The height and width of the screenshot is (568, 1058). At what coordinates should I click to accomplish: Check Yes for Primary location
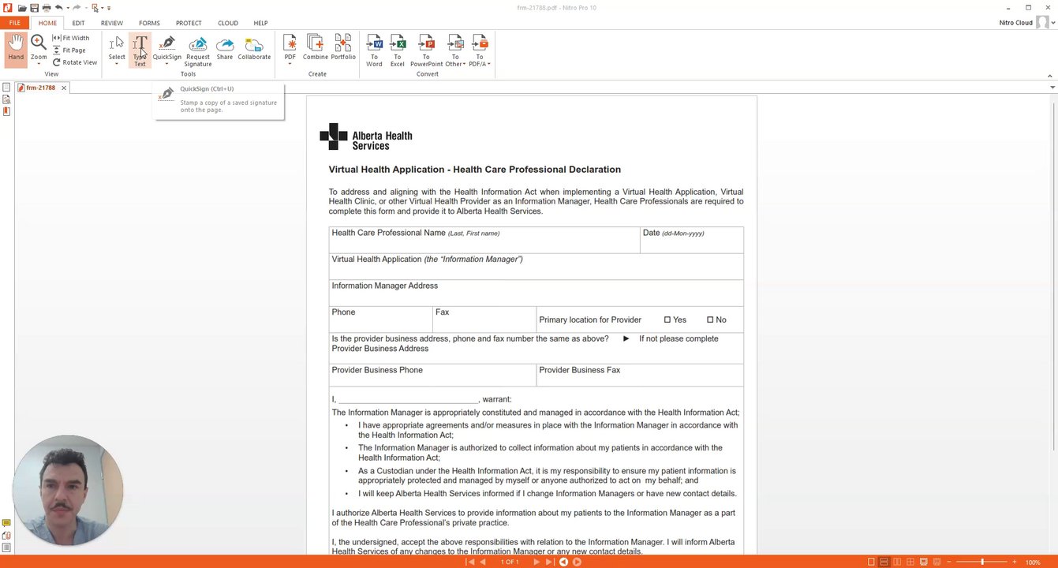[x=667, y=319]
